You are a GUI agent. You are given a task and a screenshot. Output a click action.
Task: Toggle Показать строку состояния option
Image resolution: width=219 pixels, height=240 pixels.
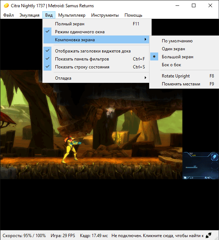click(96, 67)
